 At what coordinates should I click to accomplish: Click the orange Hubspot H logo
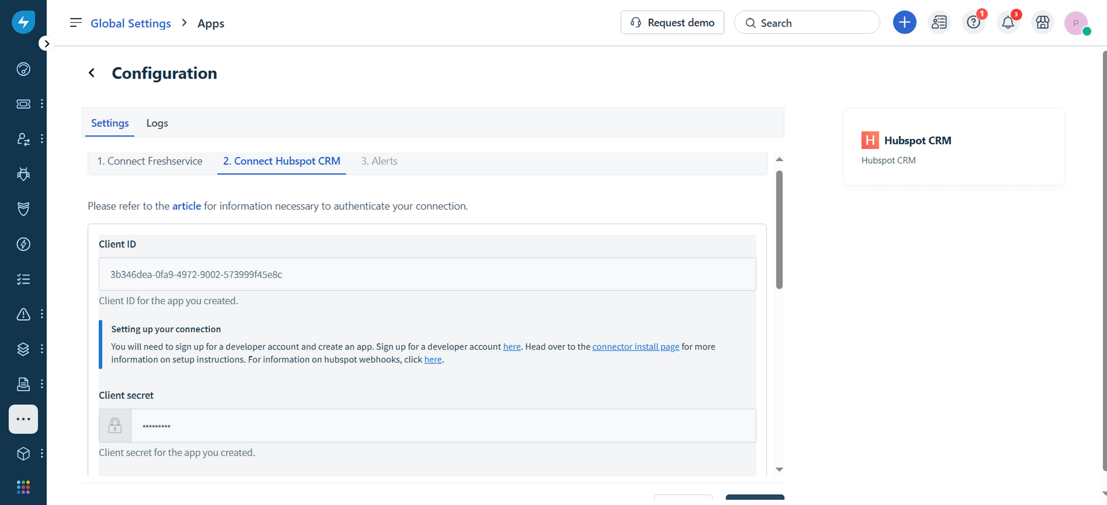pyautogui.click(x=870, y=140)
